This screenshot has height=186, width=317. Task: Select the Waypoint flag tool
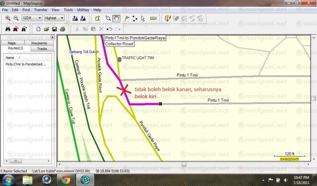click(126, 18)
